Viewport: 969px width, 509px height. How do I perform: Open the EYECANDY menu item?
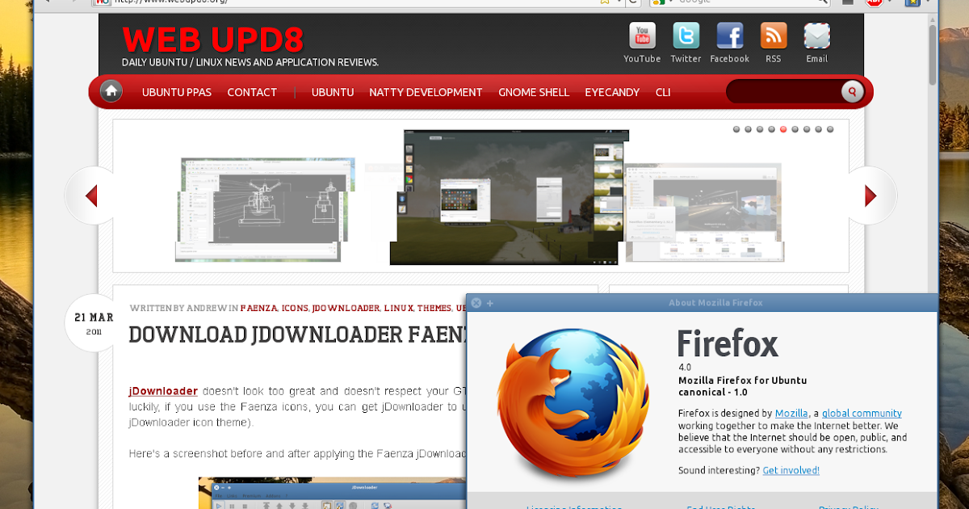pyautogui.click(x=612, y=92)
